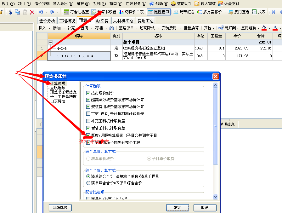
Task: Click 系统选项 button
Action: click(60, 208)
